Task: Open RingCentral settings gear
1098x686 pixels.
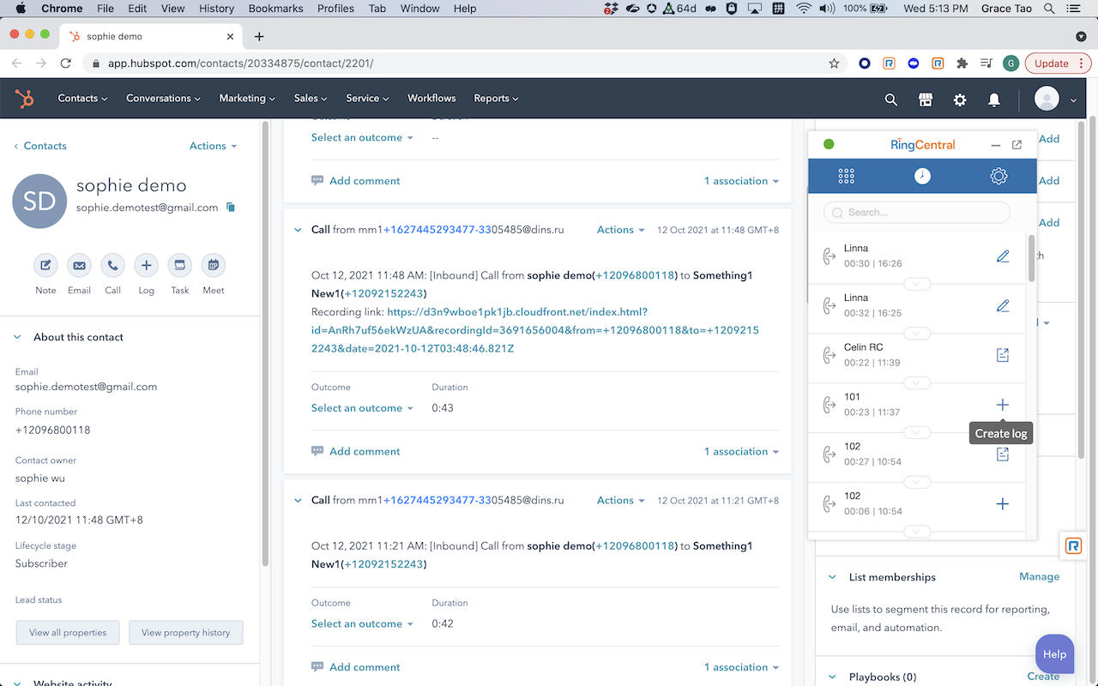Action: click(998, 175)
